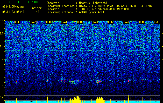Click the large meteor echo near 0545
This screenshot has height=103, width=163.
pos(76,82)
